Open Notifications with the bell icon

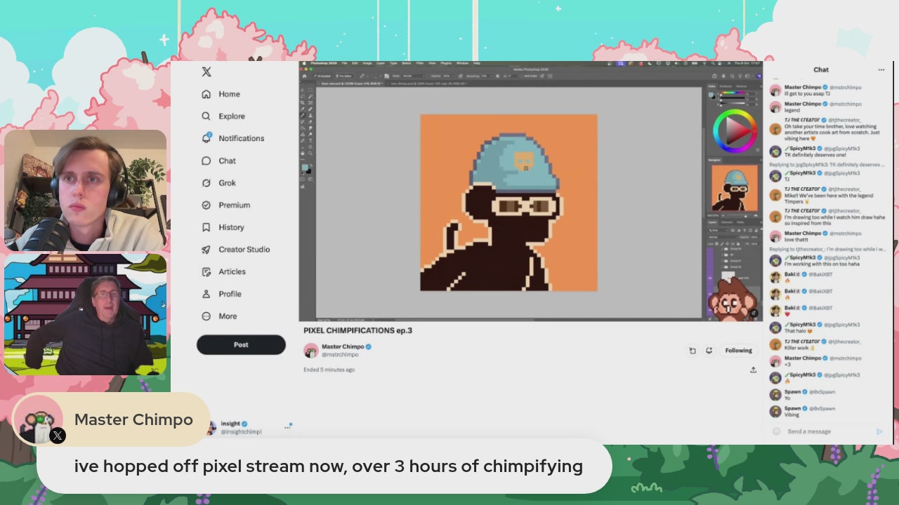(x=232, y=138)
